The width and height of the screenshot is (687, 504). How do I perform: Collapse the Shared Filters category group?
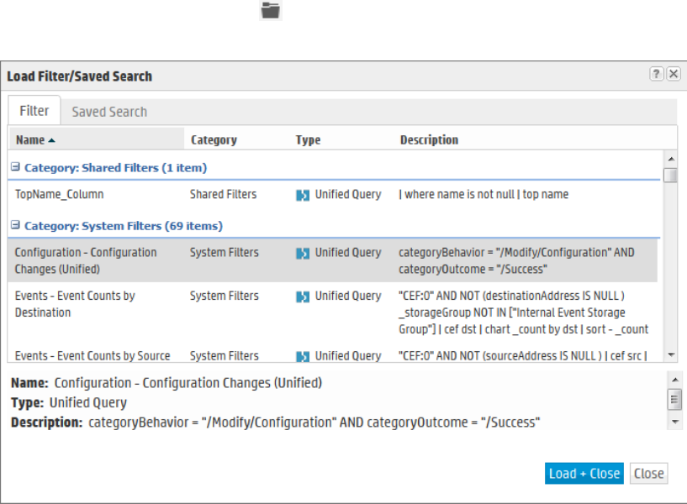[x=16, y=168]
